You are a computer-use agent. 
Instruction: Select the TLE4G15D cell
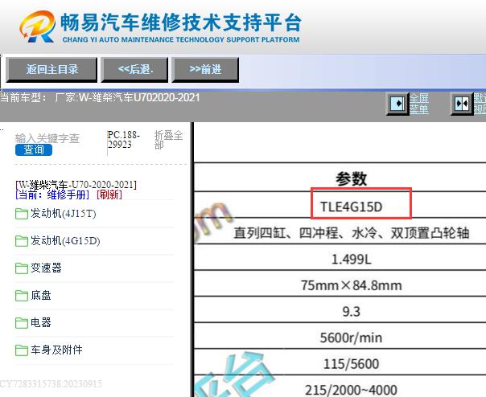(x=351, y=207)
